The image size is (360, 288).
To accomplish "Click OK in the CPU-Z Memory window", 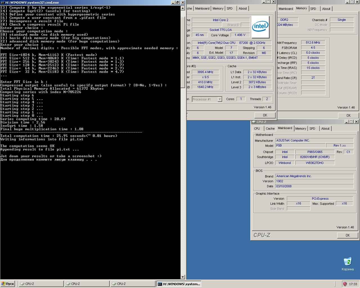I will click(x=348, y=115).
